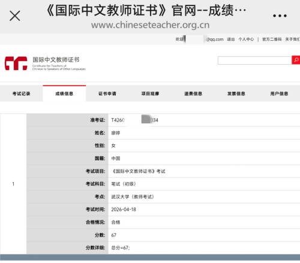
Task: Select the 成绩信息 tab
Action: [x=64, y=93]
